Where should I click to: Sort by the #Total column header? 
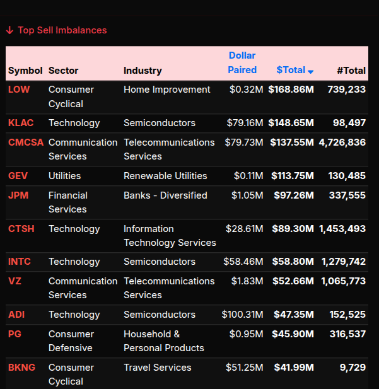[x=351, y=71]
